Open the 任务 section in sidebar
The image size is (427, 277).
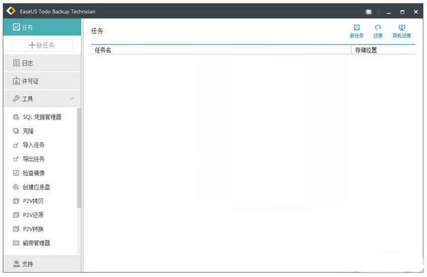(x=42, y=27)
